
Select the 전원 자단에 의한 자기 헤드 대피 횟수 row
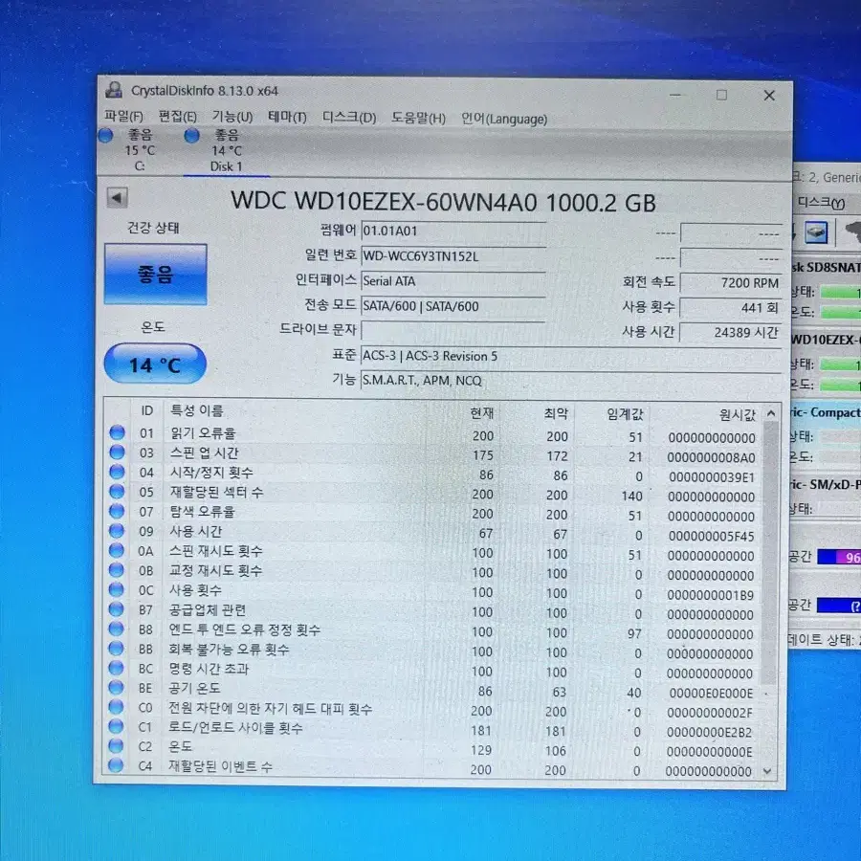[433, 710]
